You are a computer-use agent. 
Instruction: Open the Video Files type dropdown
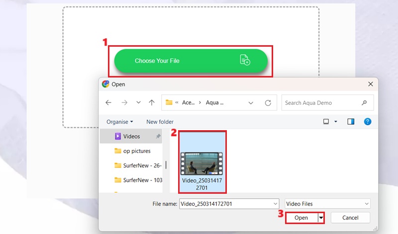327,204
